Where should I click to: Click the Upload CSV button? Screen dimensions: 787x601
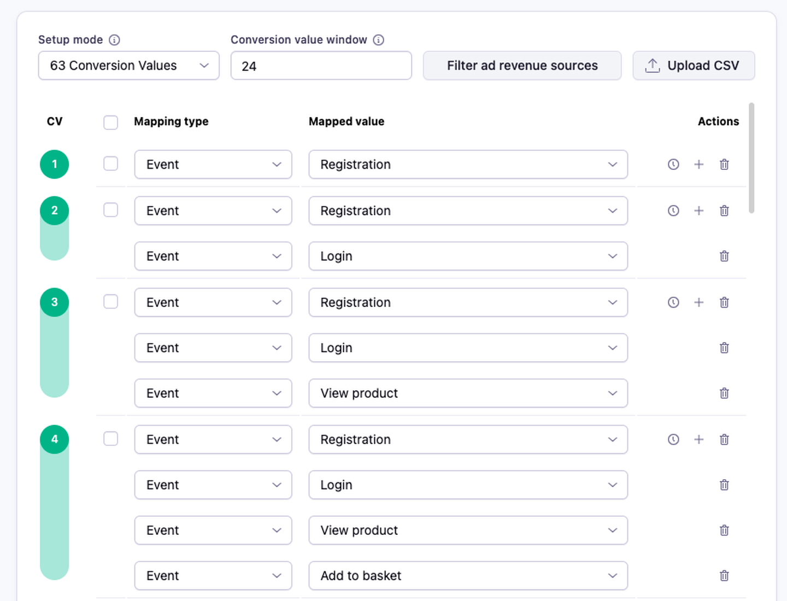coord(694,66)
